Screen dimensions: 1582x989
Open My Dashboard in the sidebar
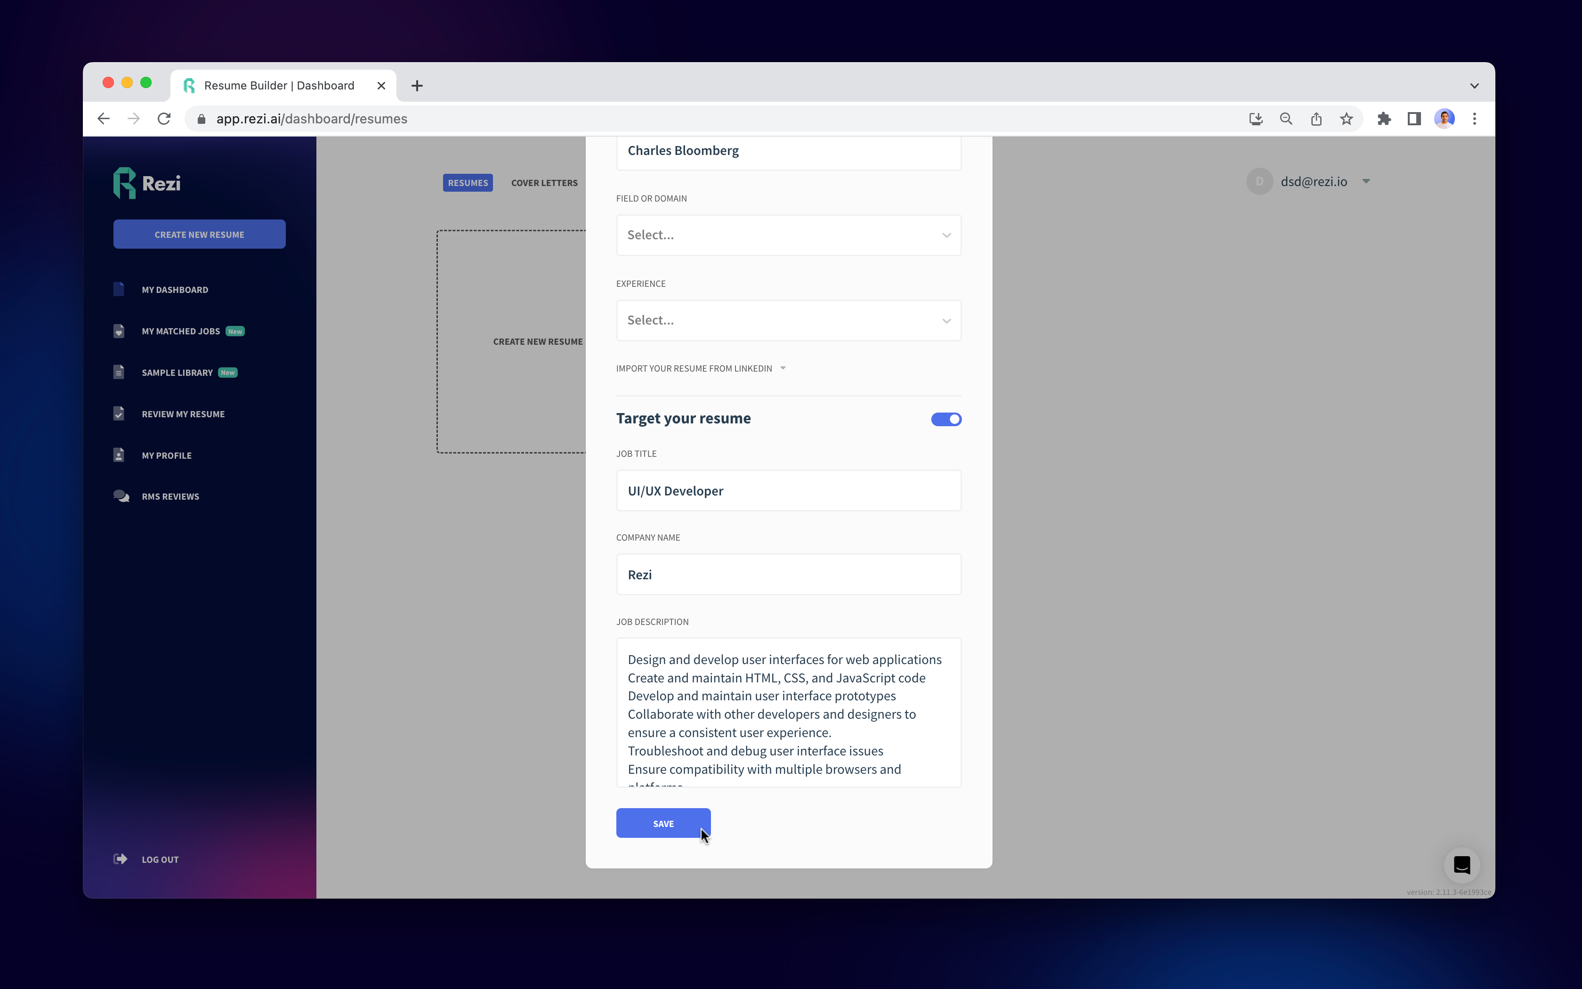click(x=175, y=290)
